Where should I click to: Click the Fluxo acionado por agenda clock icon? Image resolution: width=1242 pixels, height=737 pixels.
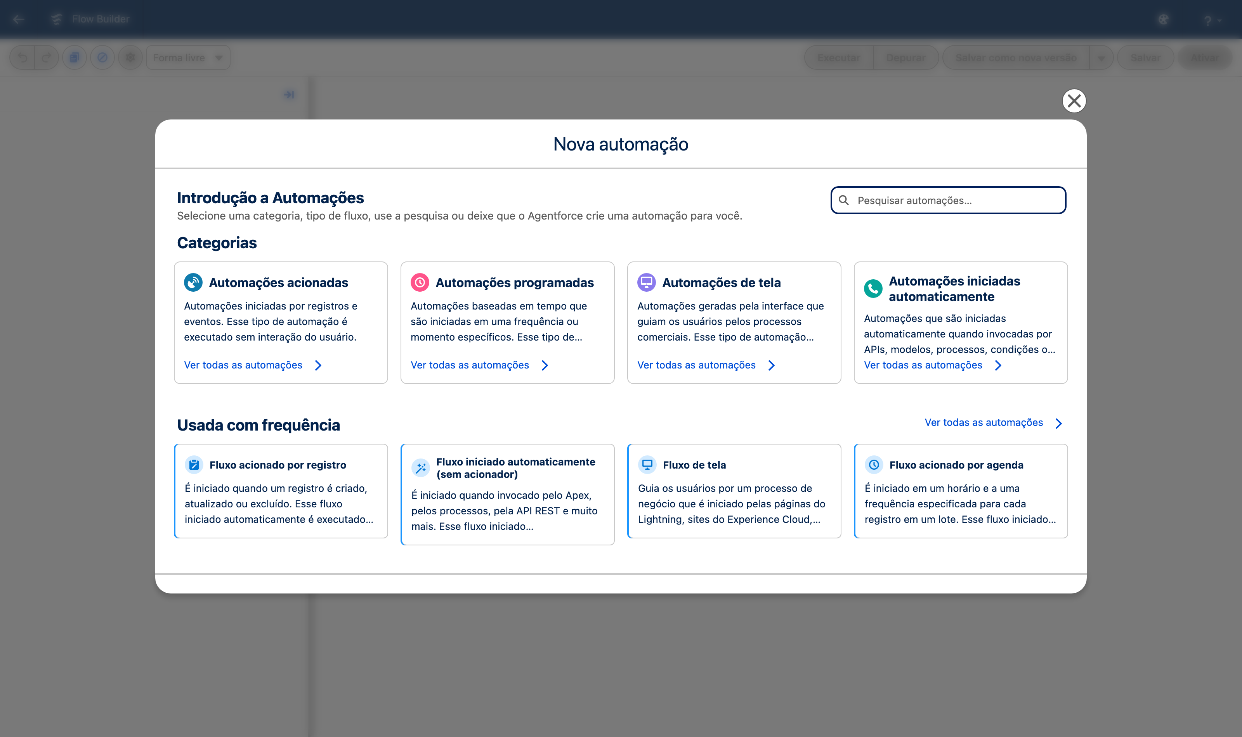click(x=873, y=465)
